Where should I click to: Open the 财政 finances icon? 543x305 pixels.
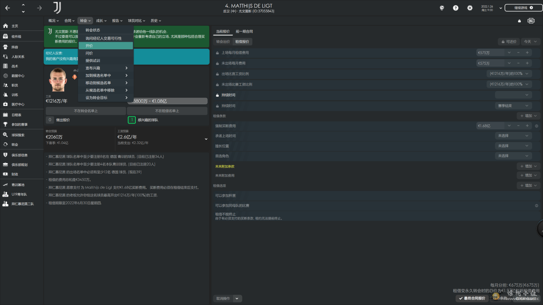pos(5,174)
